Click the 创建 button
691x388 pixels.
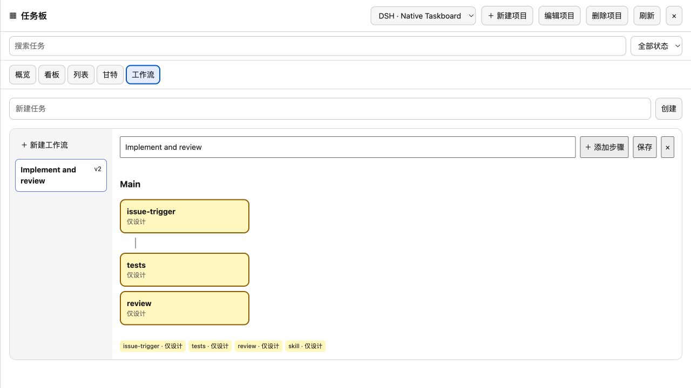click(x=668, y=108)
